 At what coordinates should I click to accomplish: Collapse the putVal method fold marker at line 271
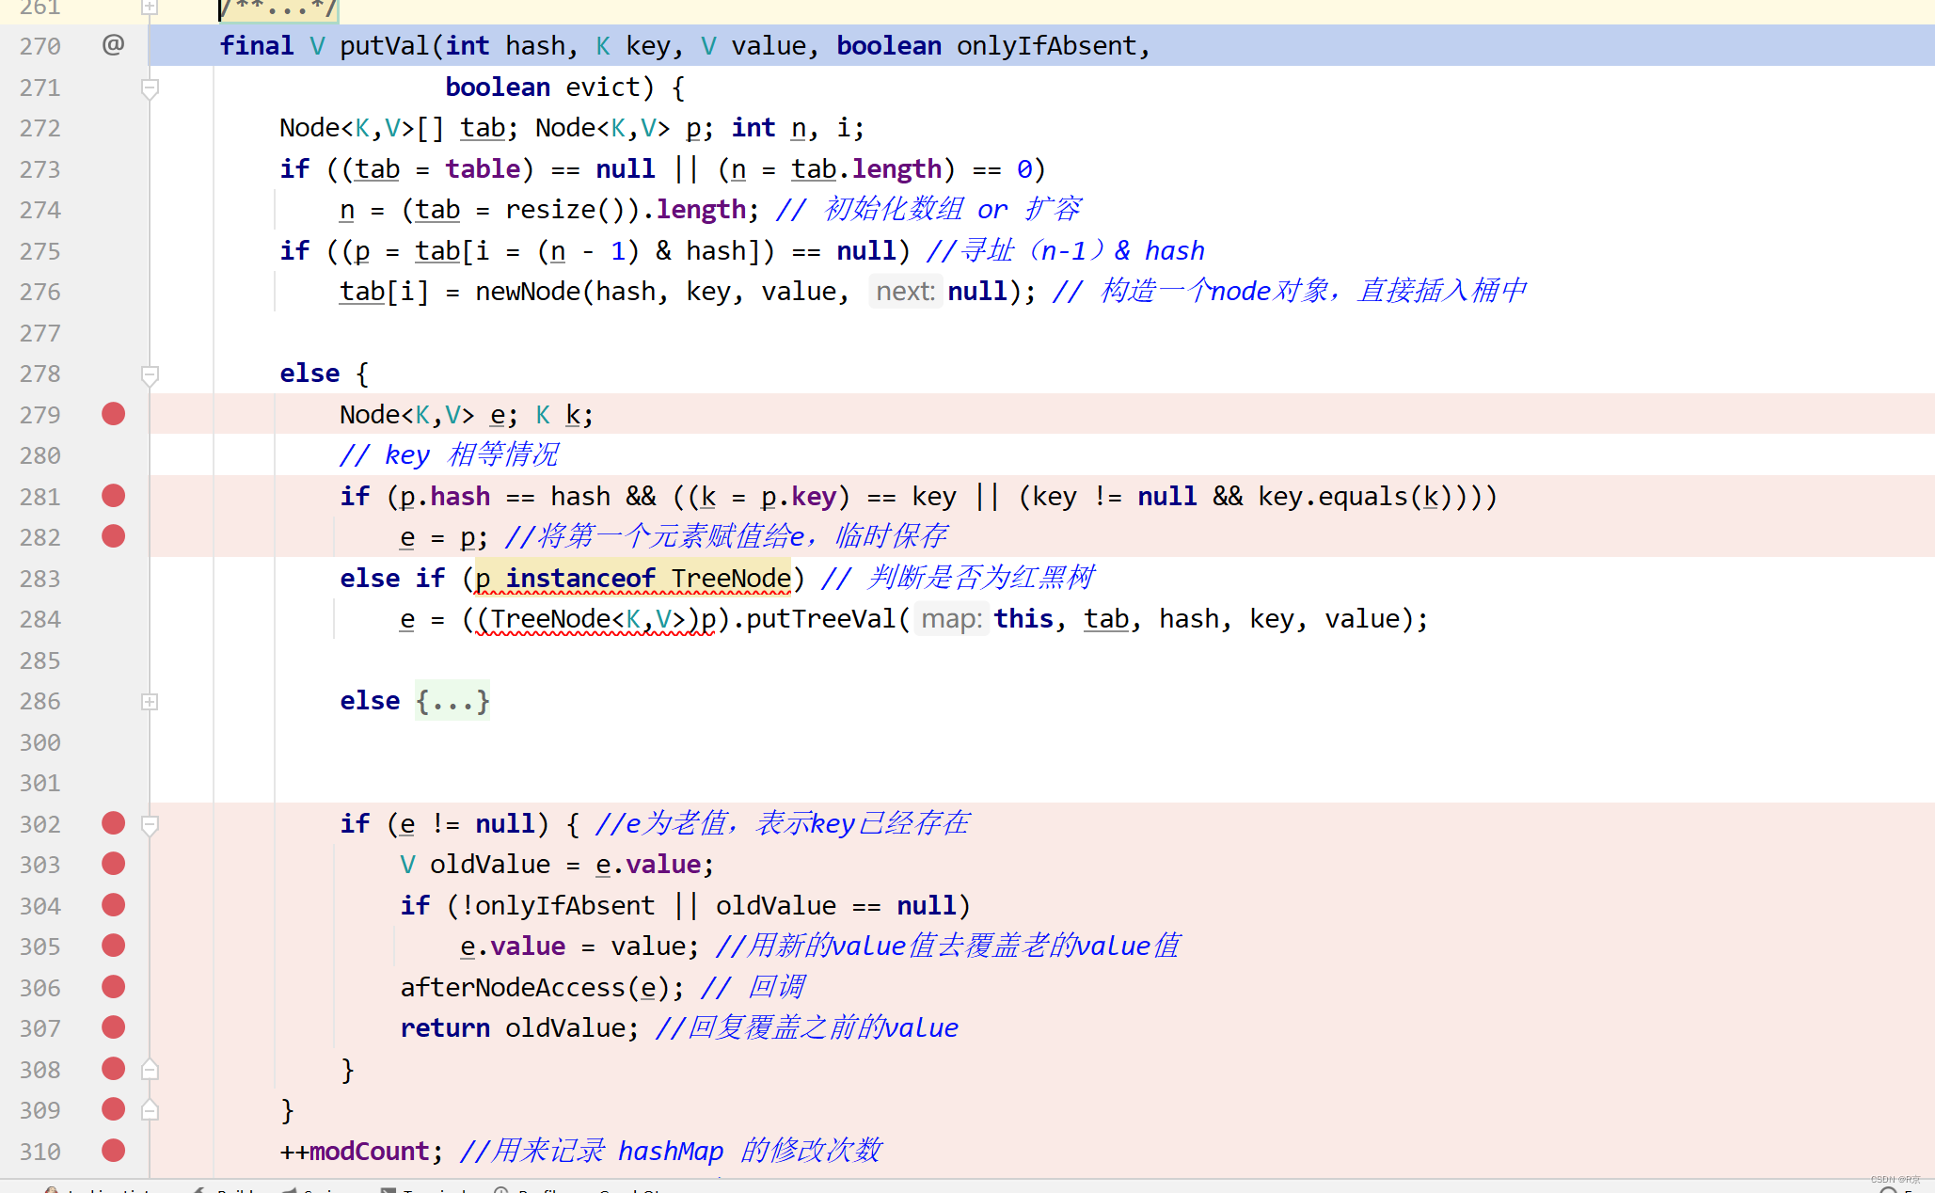point(150,88)
